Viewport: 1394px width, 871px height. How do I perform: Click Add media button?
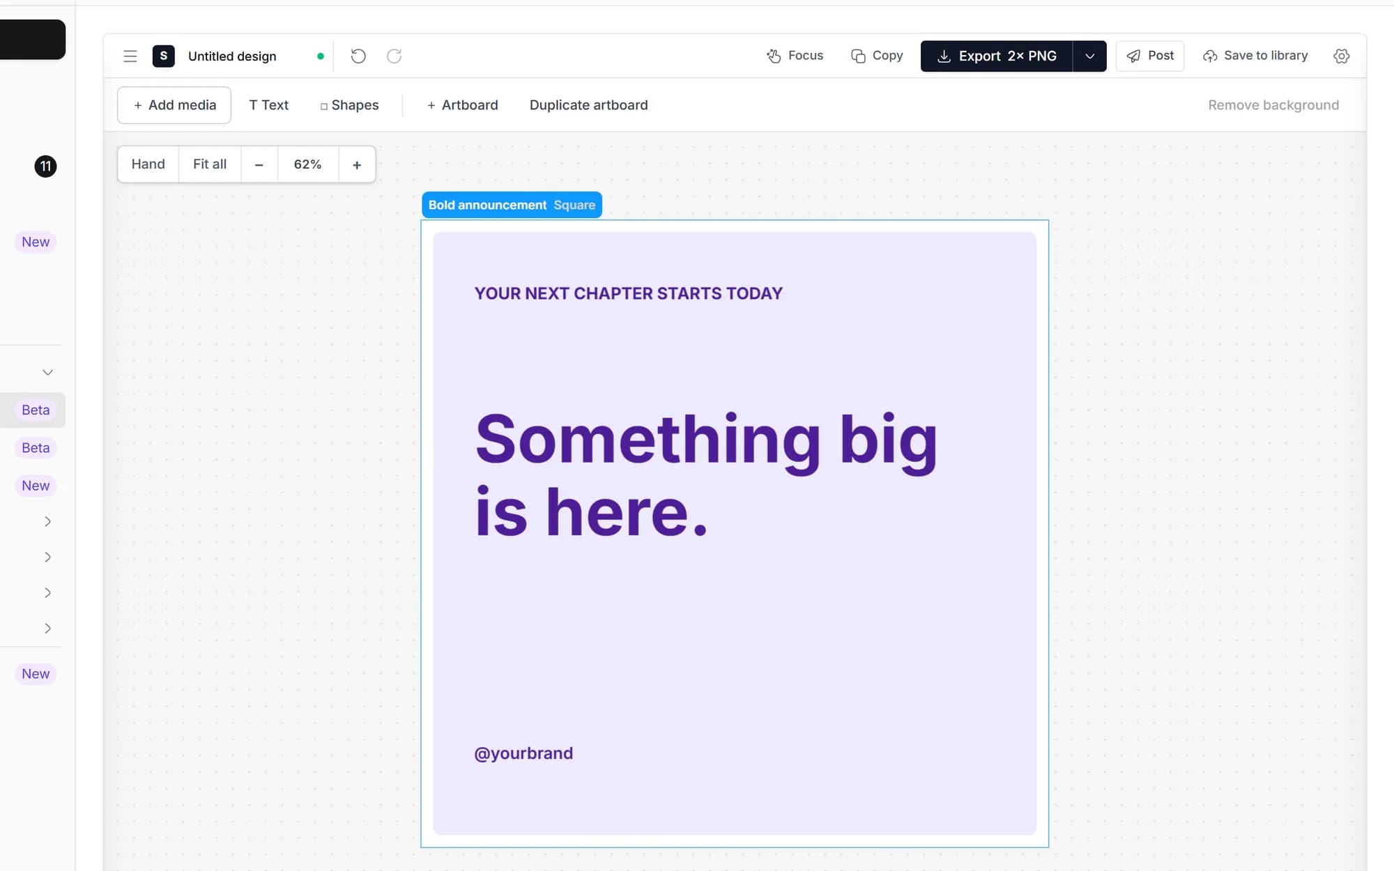[174, 105]
